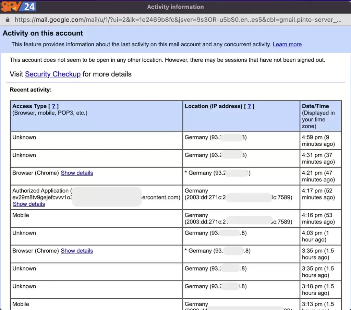
Task: Open the Security Checkup link
Action: [x=52, y=74]
